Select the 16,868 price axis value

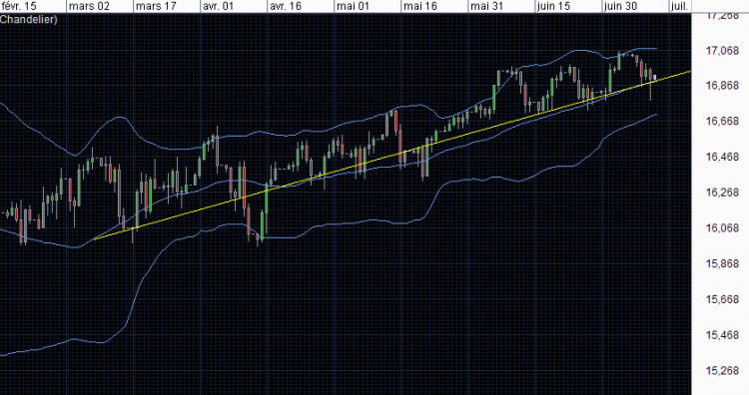(x=722, y=86)
